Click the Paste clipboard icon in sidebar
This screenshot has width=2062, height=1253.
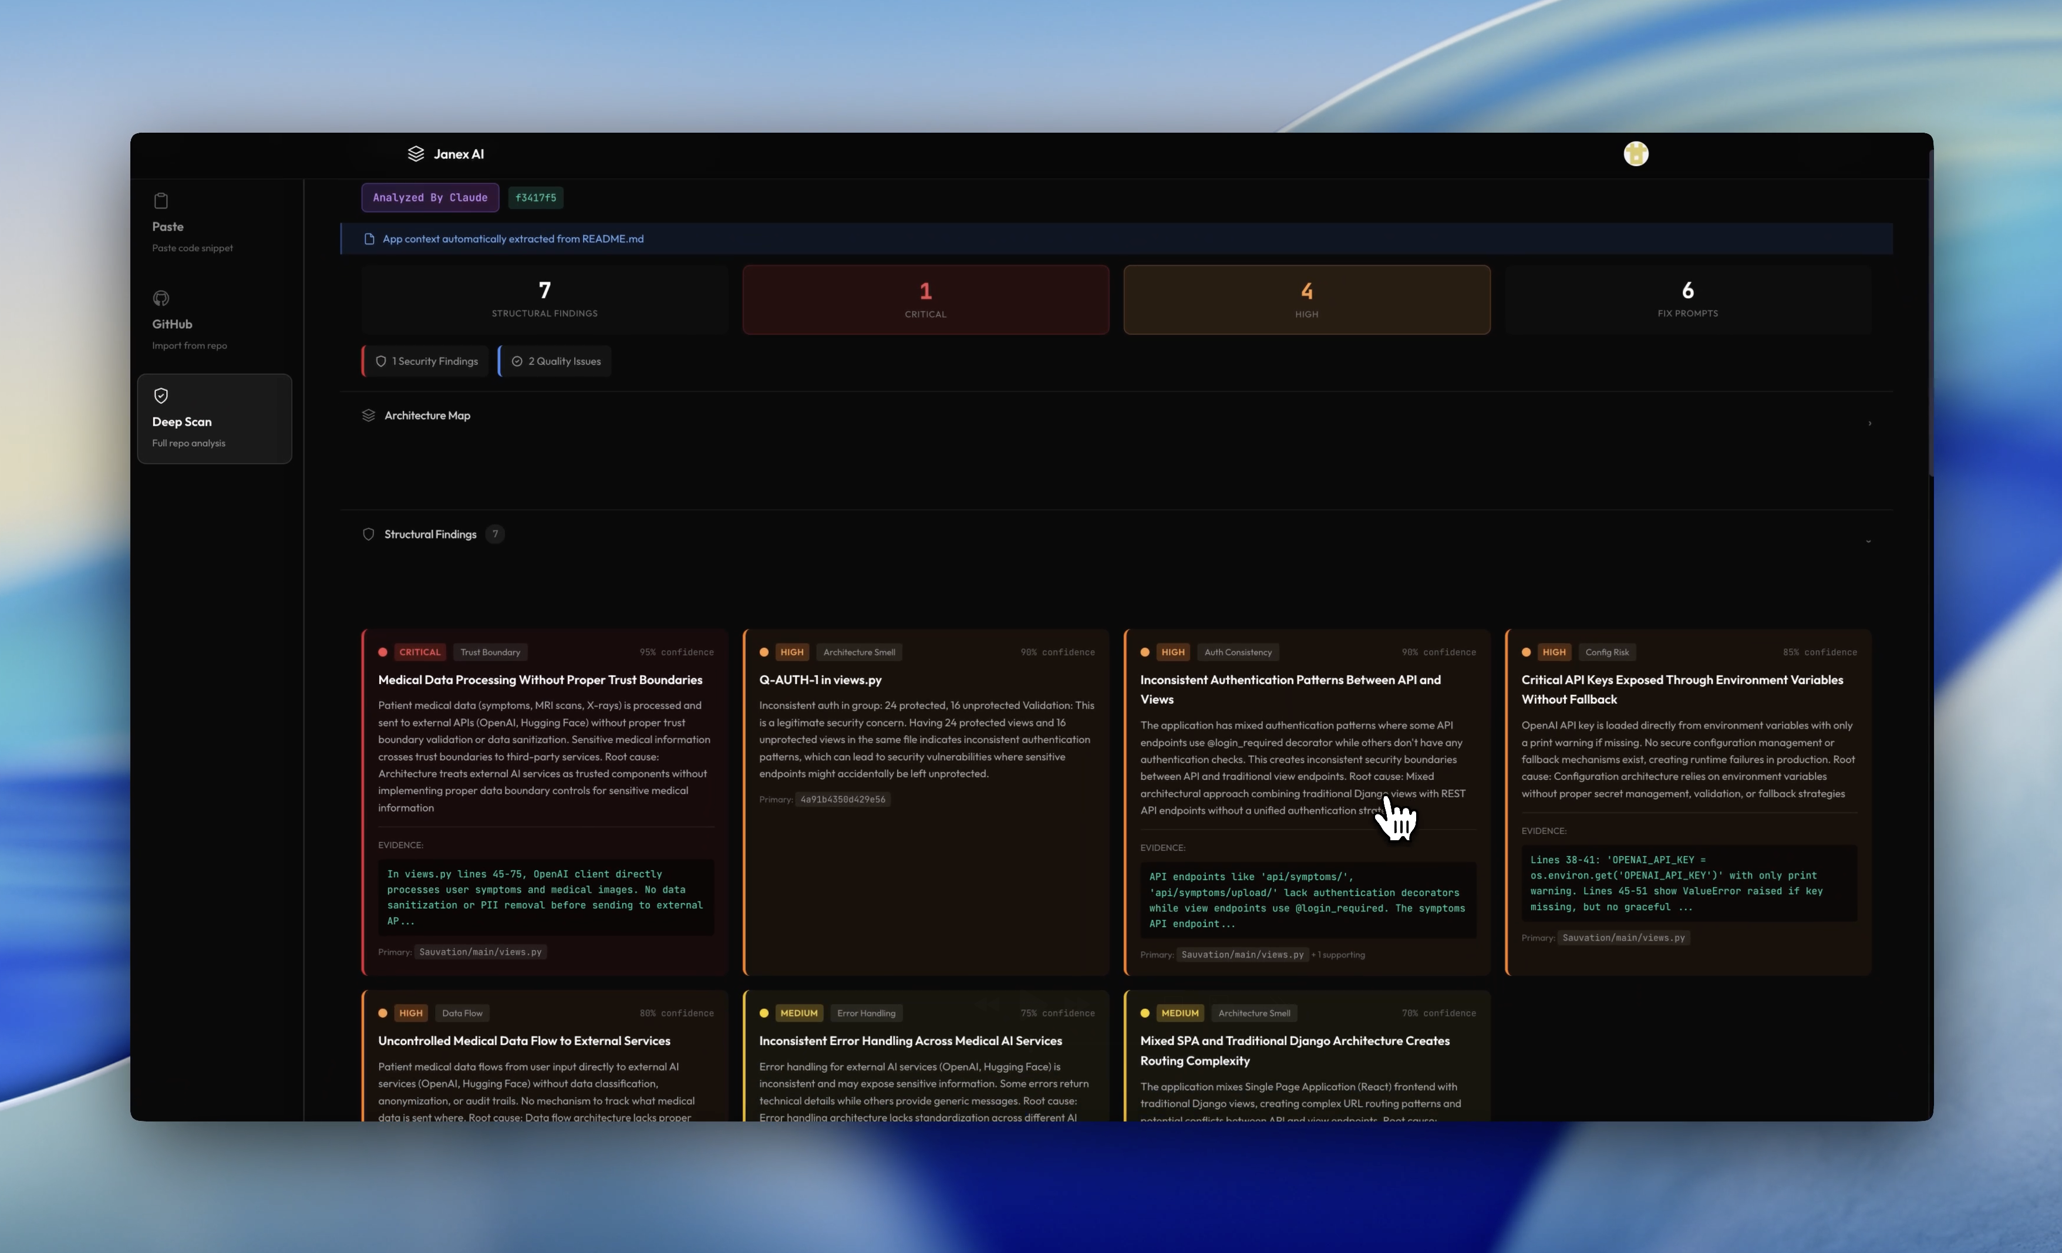[x=161, y=201]
